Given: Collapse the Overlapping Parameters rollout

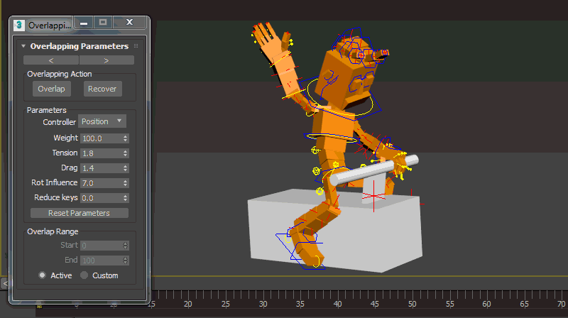Looking at the screenshot, I should coord(23,46).
